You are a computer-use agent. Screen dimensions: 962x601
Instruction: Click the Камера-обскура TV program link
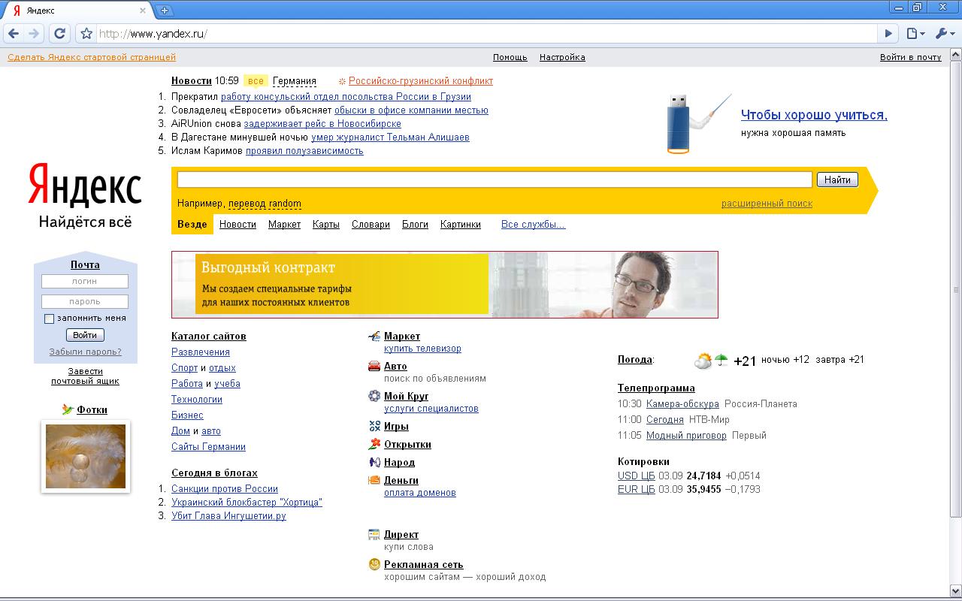(682, 403)
